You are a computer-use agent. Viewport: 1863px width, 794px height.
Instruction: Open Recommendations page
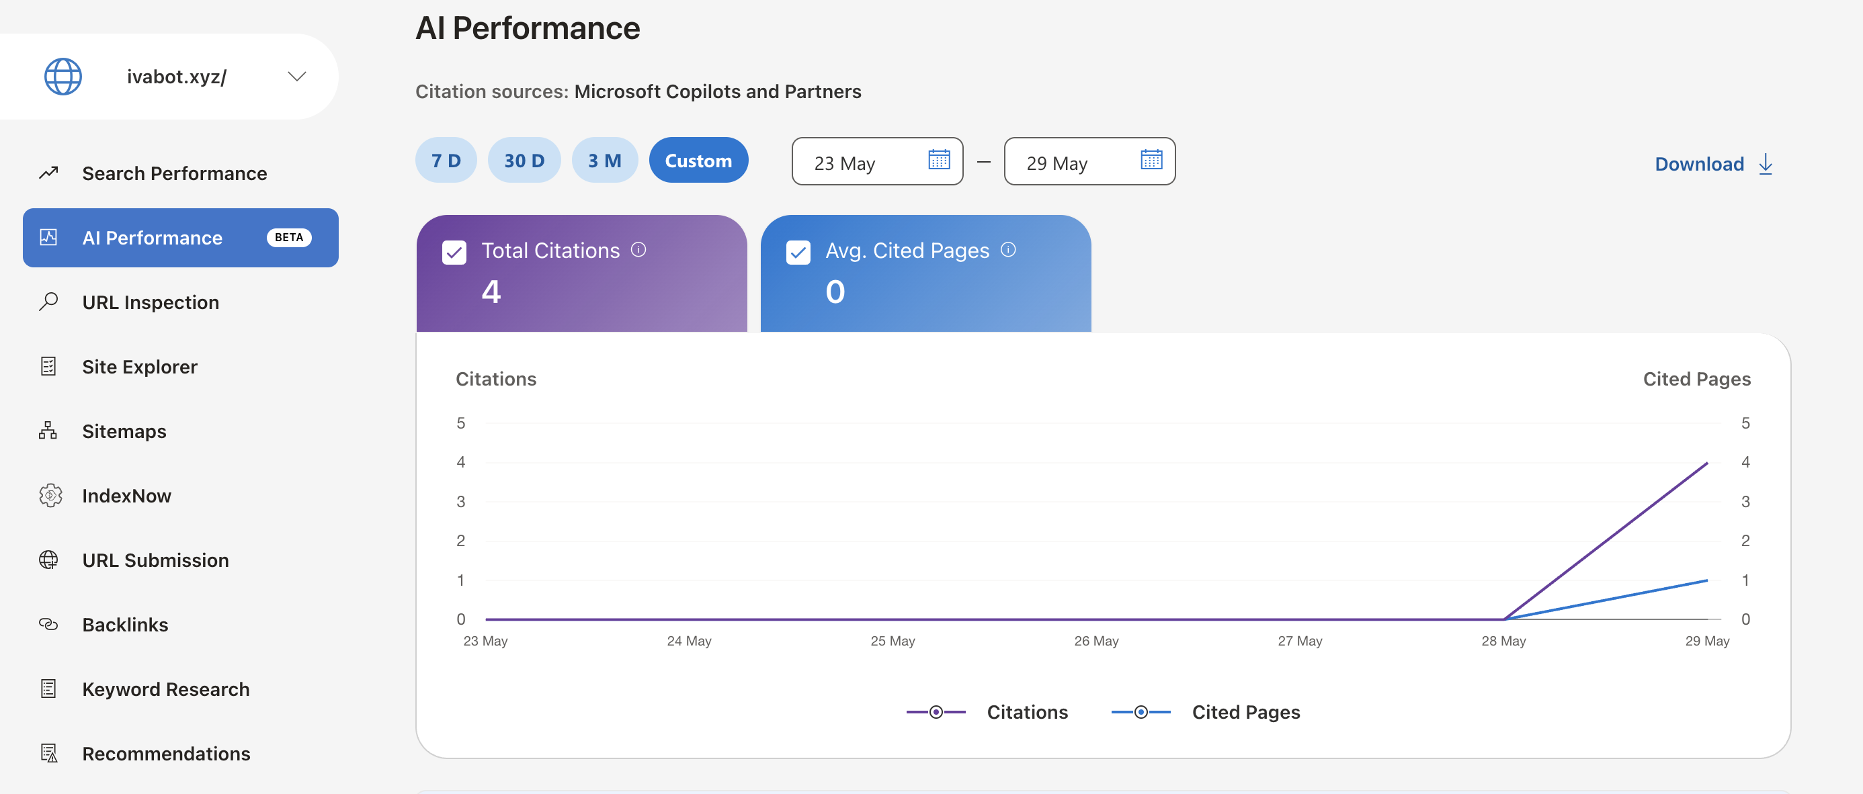click(x=167, y=754)
